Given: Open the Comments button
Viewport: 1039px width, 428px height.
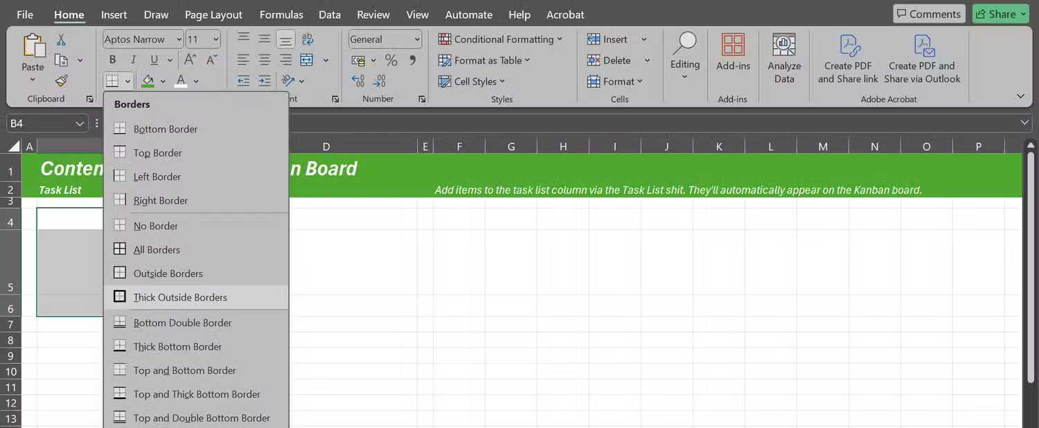Looking at the screenshot, I should [930, 14].
